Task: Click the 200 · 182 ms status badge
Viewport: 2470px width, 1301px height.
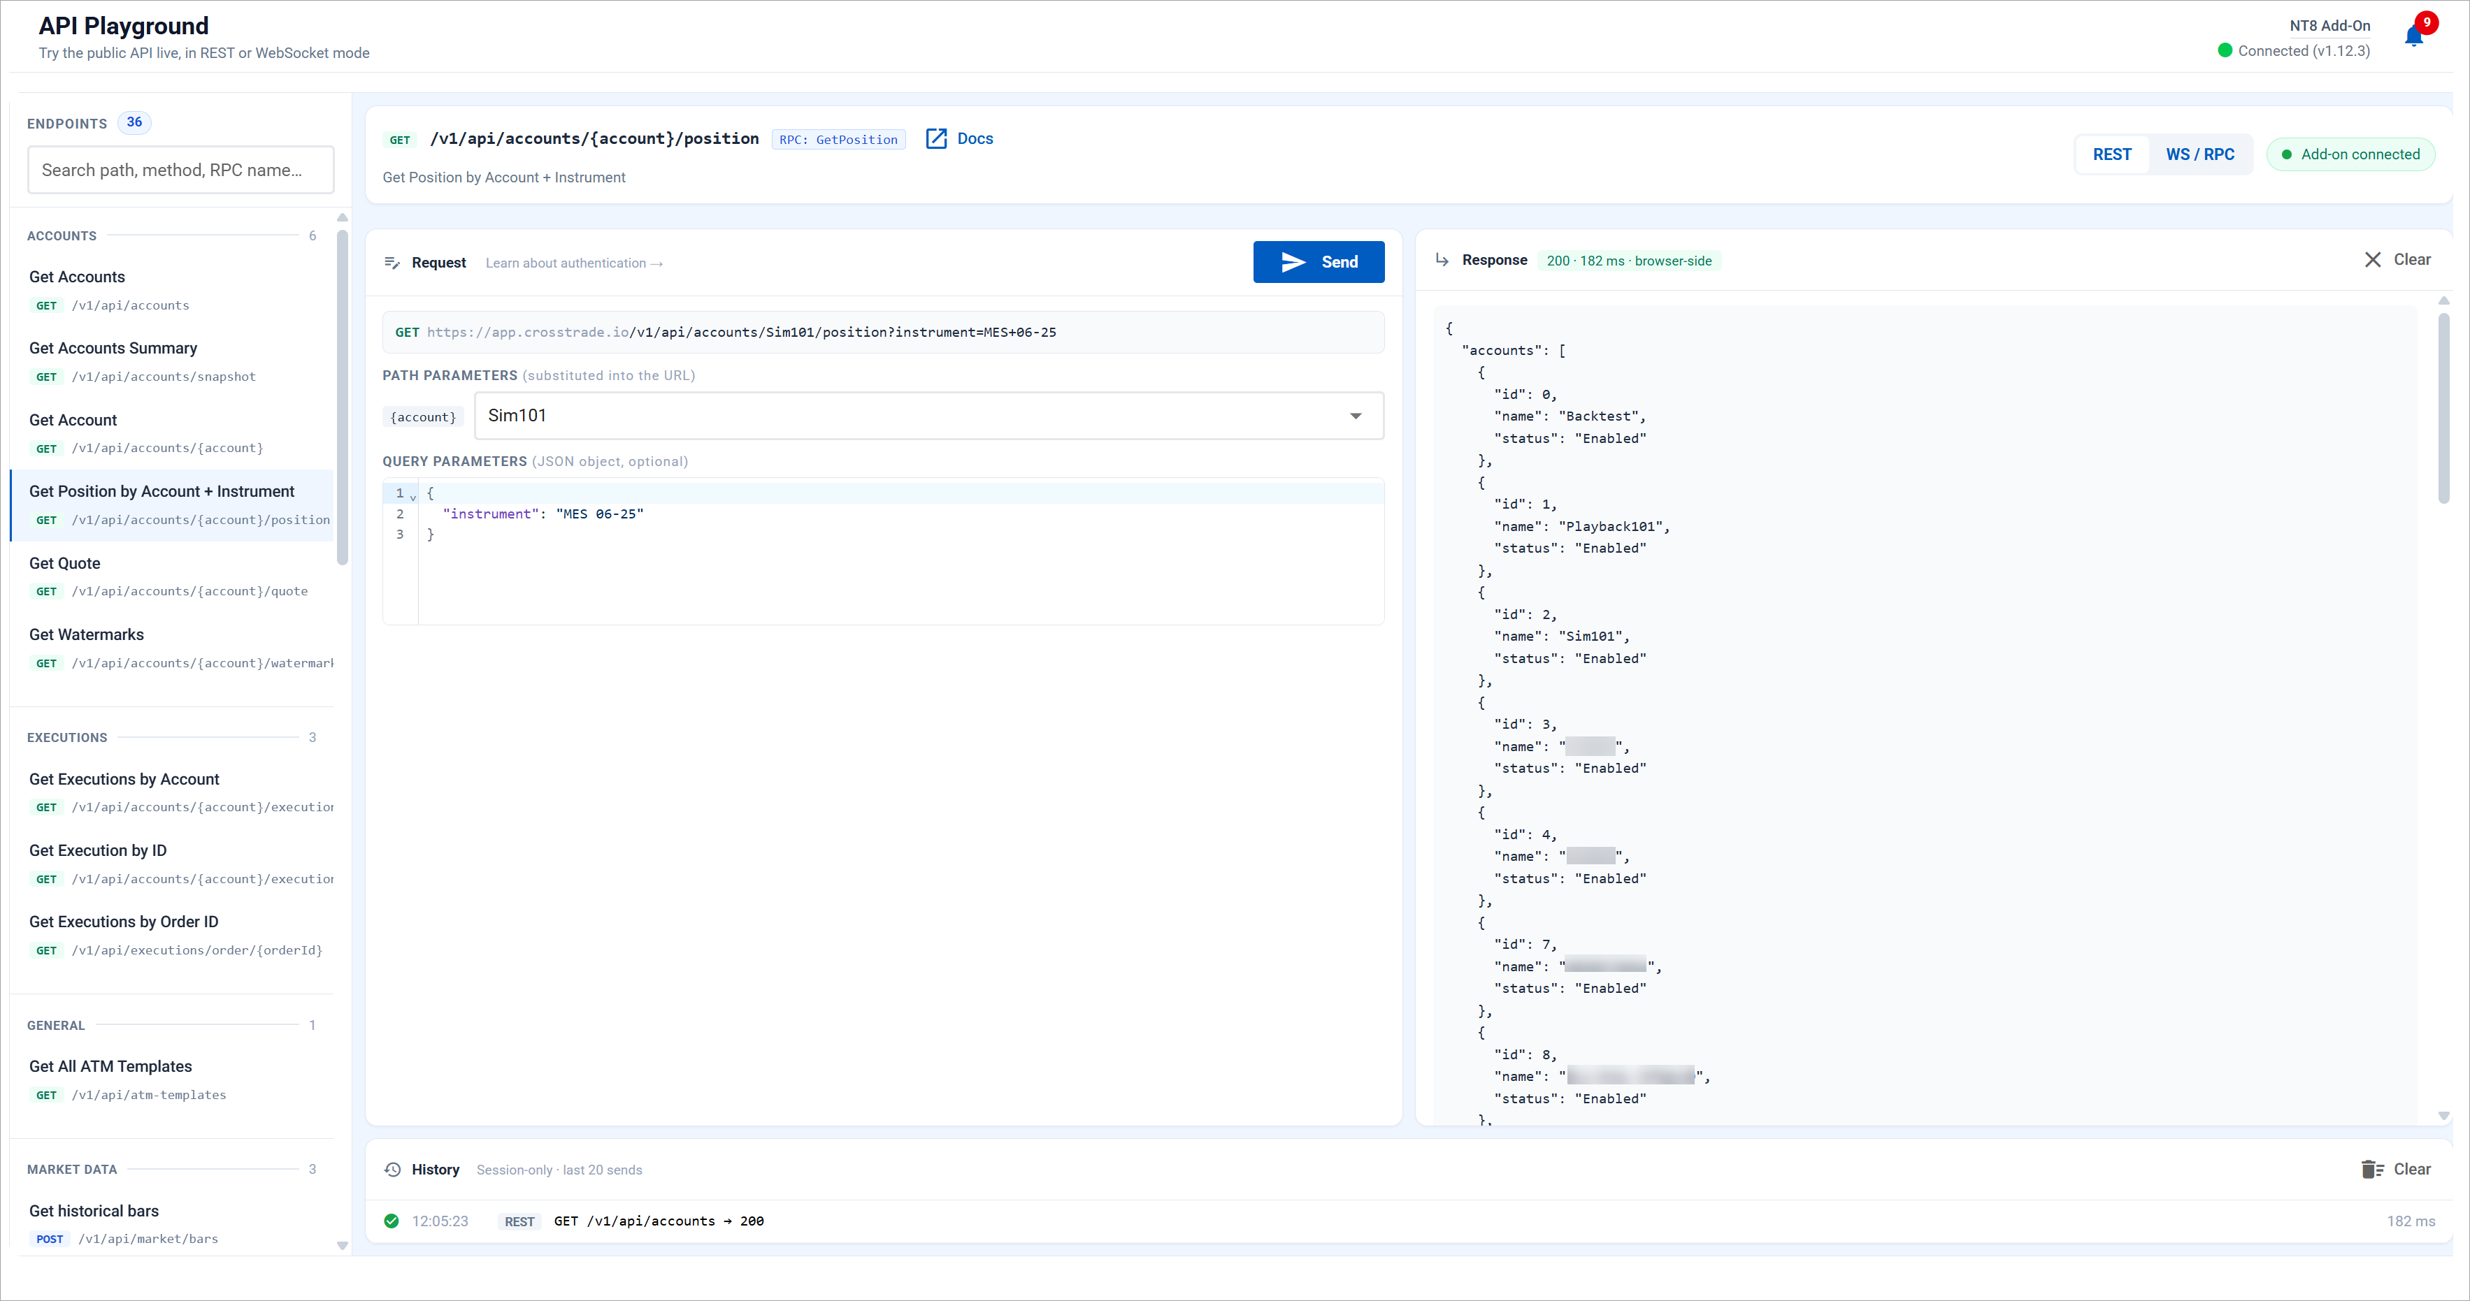Action: (x=1628, y=261)
